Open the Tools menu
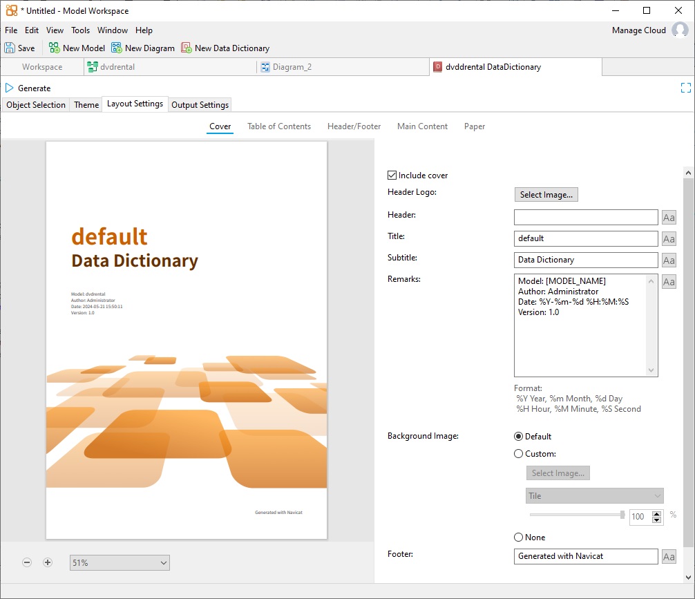The height and width of the screenshot is (599, 695). tap(80, 30)
